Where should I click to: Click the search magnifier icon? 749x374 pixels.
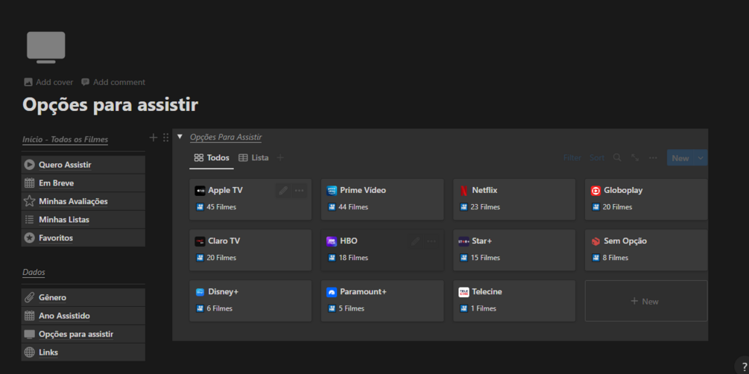click(x=617, y=157)
